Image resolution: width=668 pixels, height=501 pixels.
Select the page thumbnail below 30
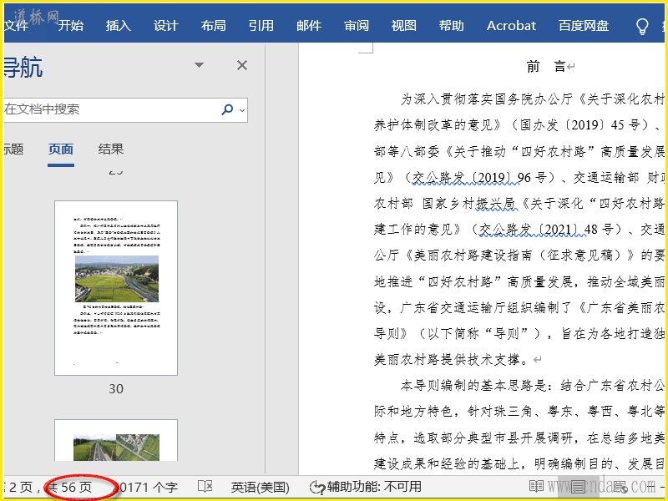click(116, 440)
